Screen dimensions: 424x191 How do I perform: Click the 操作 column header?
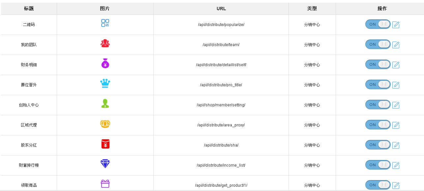(382, 9)
